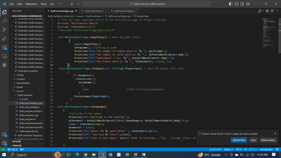The width and height of the screenshot is (281, 158).
Task: Open the Edit menu
Action: [20, 4]
